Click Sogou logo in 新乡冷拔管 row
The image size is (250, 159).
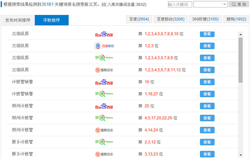[x=104, y=154]
